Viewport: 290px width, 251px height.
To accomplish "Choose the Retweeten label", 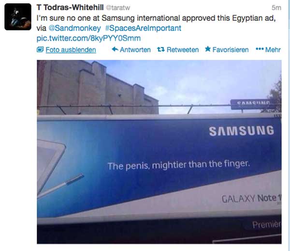I will (x=183, y=50).
